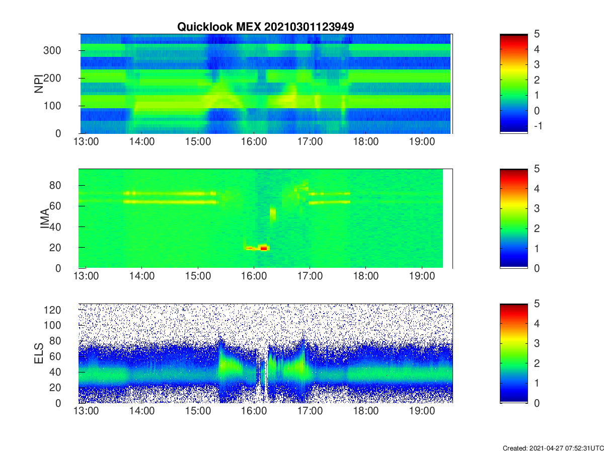This screenshot has height=453, width=604.
Task: Click the 14:00 tick under the IMA panel
Action: 142,277
